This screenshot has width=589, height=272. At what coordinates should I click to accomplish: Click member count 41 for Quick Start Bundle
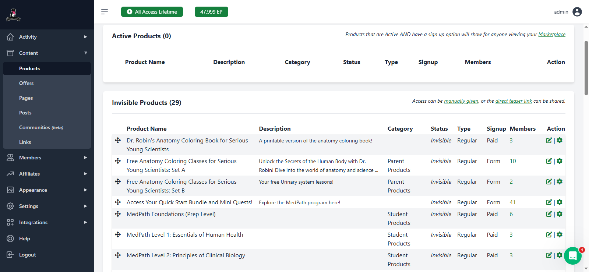(512, 202)
